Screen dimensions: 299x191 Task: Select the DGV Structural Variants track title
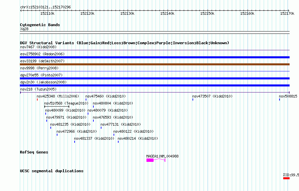pos(125,43)
